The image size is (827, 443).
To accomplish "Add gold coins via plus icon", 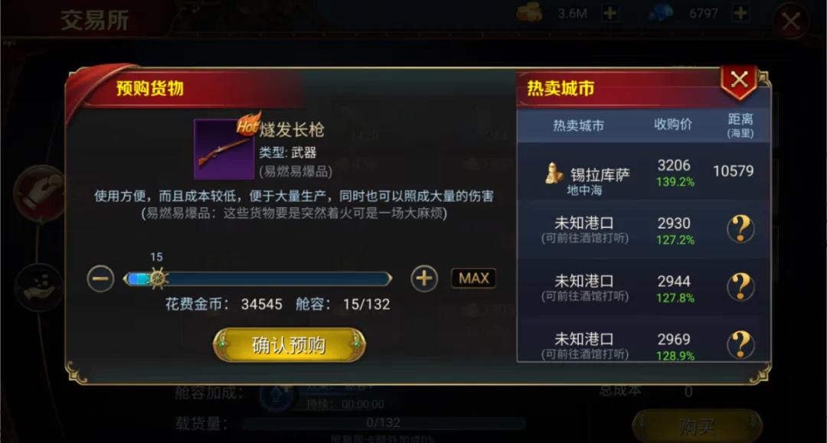I will click(x=610, y=13).
